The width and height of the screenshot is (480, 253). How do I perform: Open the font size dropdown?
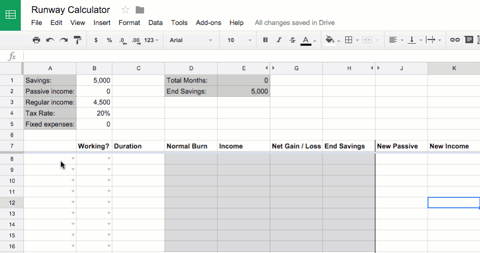coord(239,40)
